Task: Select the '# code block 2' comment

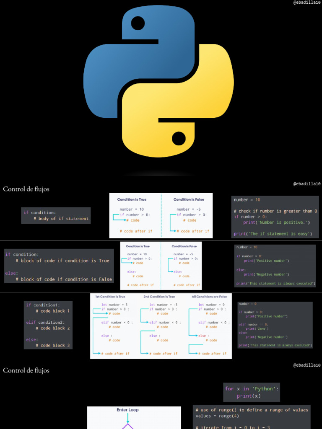Action: [52, 328]
